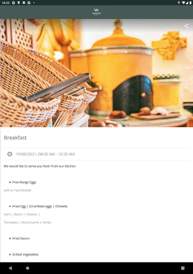
Task: Tap the Tomatoes Mushrooms Herbs line
Action: (27, 223)
